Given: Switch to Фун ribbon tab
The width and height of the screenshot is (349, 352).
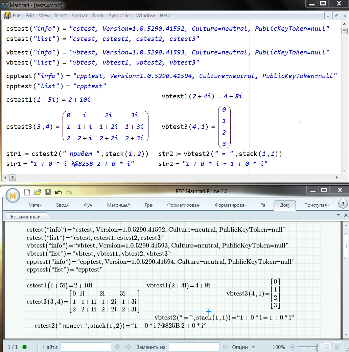Looking at the screenshot, I should click(x=88, y=205).
